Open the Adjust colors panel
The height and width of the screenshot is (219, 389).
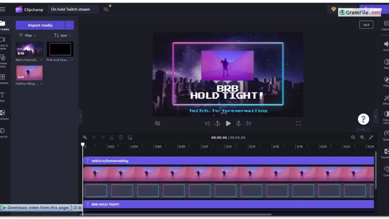point(386,118)
